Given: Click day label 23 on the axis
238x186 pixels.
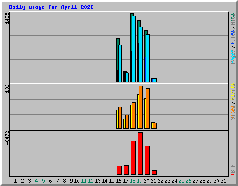Looking at the screenshot, I should (x=167, y=181).
